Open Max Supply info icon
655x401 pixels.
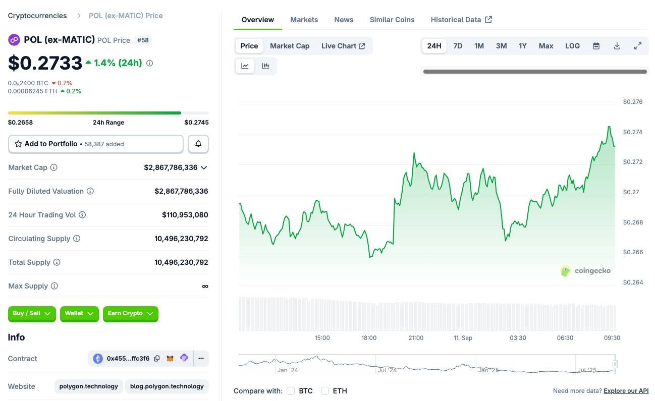coord(54,286)
